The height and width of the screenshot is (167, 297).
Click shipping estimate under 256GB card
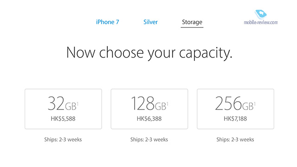pyautogui.click(x=235, y=140)
